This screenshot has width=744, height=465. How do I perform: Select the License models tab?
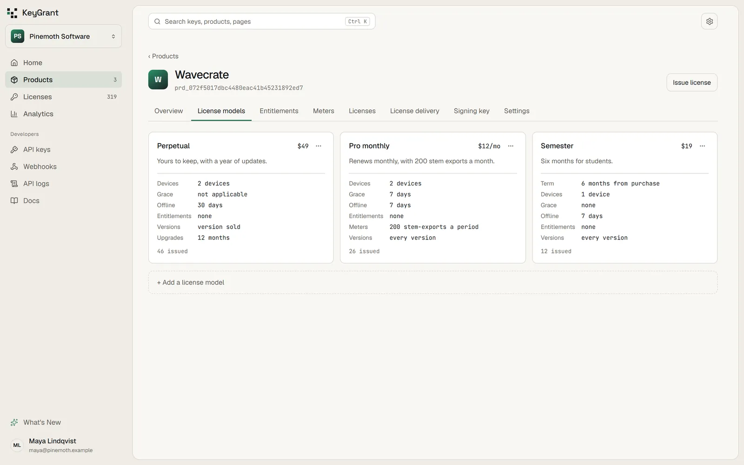click(221, 111)
